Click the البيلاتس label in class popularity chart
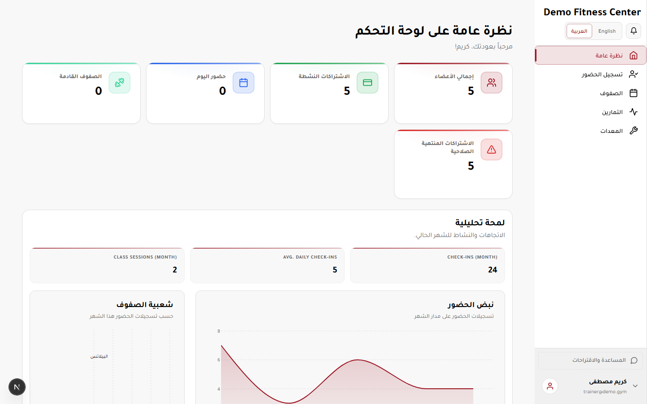This screenshot has width=647, height=404. [99, 356]
